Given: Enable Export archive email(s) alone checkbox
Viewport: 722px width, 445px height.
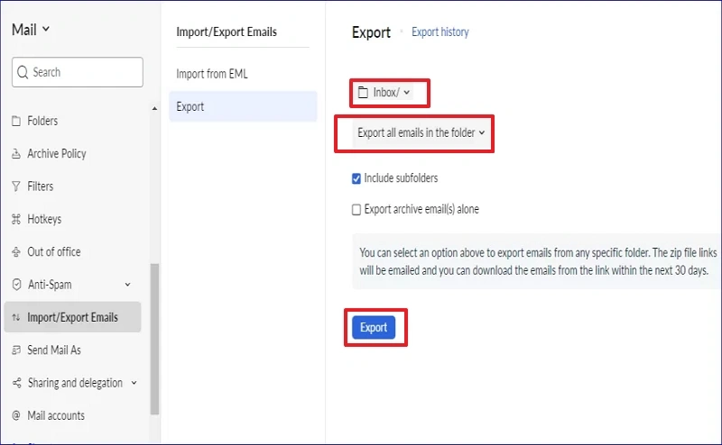Looking at the screenshot, I should point(356,210).
